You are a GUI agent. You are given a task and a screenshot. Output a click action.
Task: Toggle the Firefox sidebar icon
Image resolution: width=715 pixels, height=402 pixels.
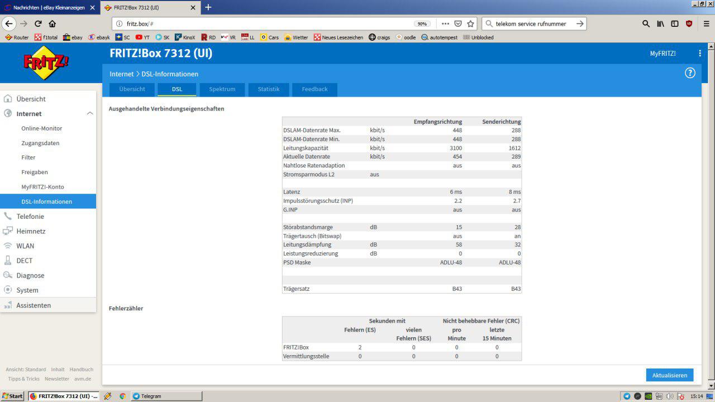click(x=675, y=23)
